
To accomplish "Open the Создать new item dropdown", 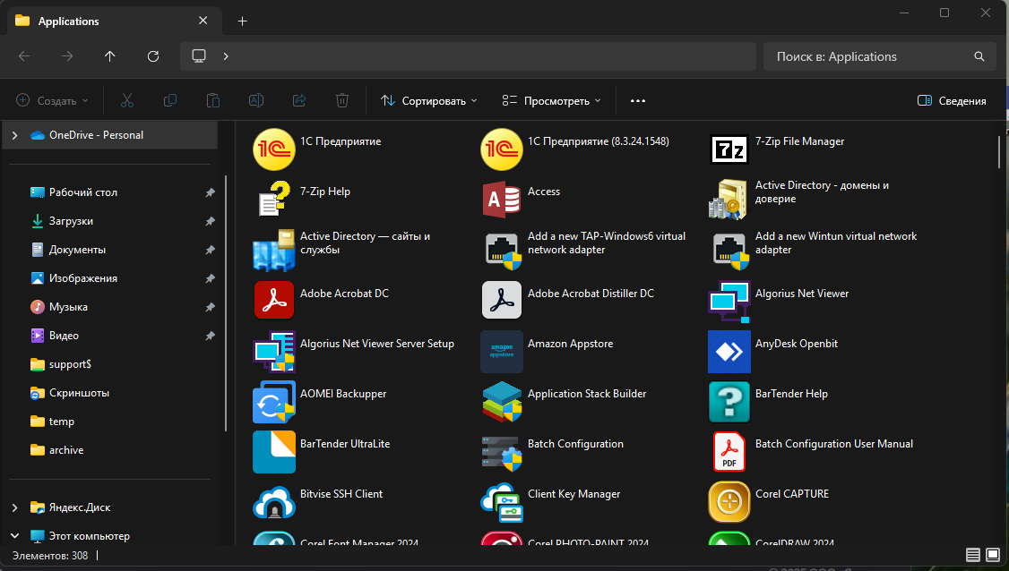I will [x=52, y=100].
